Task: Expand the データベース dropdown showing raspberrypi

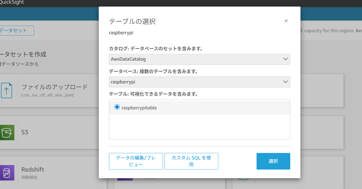Action: pyautogui.click(x=195, y=82)
